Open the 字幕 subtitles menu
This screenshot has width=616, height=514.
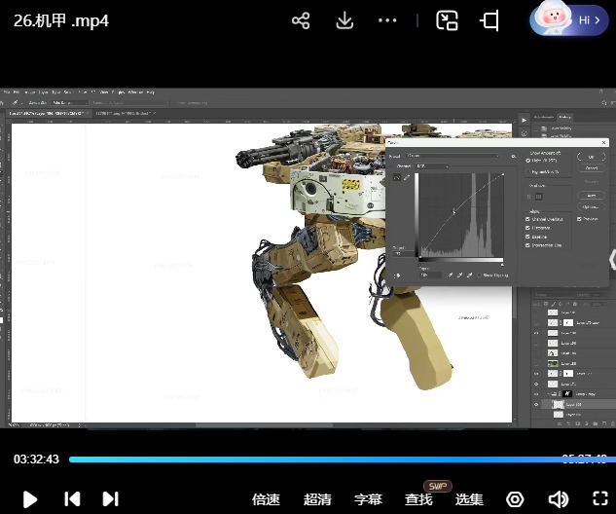(368, 499)
